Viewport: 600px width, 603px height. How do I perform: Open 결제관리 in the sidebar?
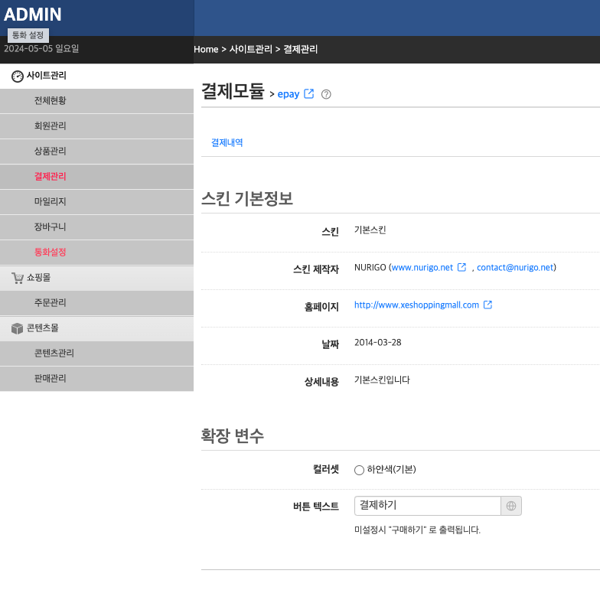(x=96, y=177)
